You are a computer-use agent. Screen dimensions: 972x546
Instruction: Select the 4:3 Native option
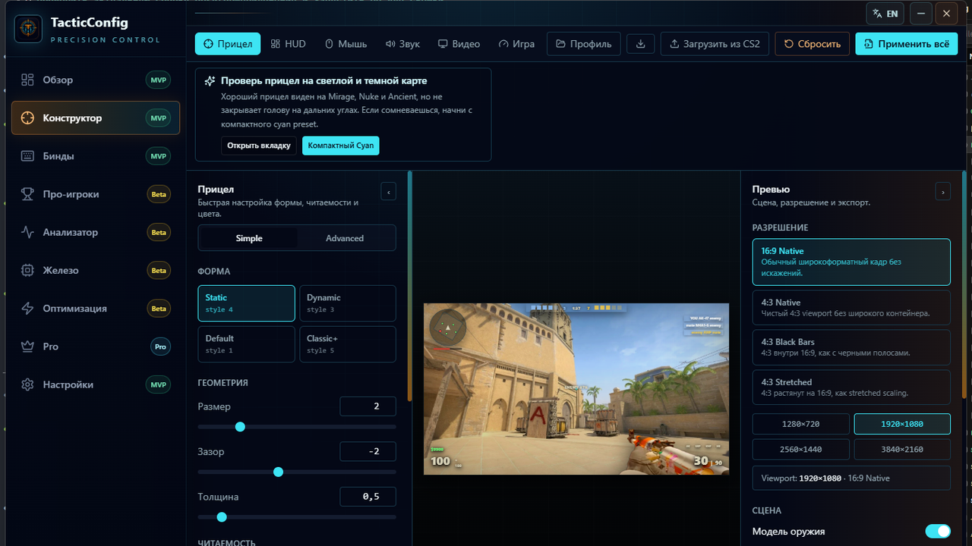pyautogui.click(x=851, y=308)
